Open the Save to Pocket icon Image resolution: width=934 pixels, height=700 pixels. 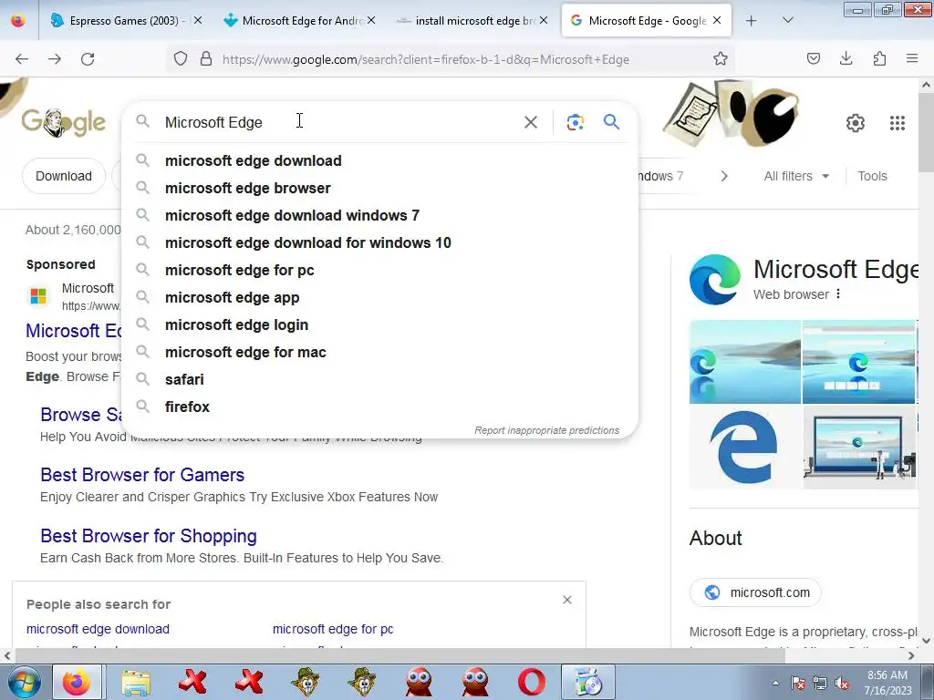point(813,58)
